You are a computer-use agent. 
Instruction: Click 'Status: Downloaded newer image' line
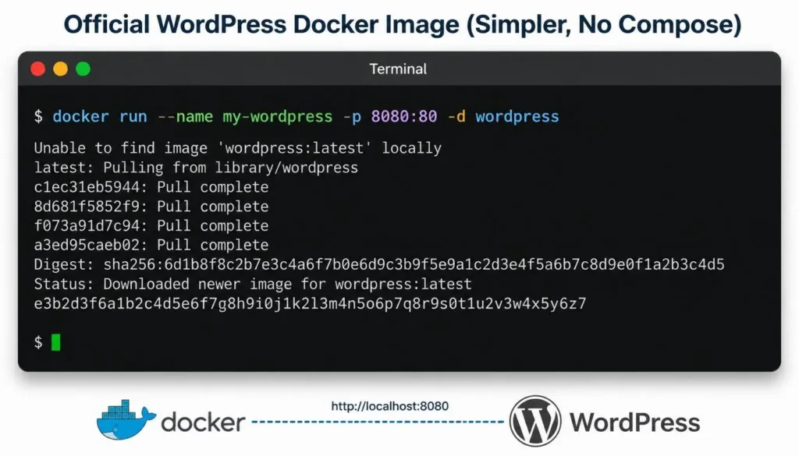pos(253,284)
